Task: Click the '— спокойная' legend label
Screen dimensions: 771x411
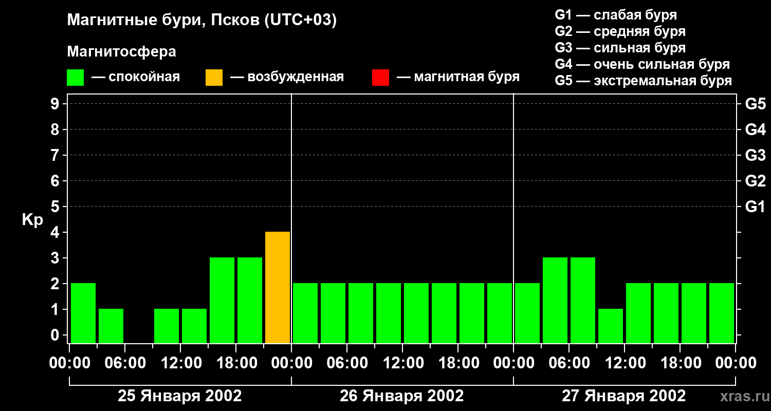Action: coord(136,77)
